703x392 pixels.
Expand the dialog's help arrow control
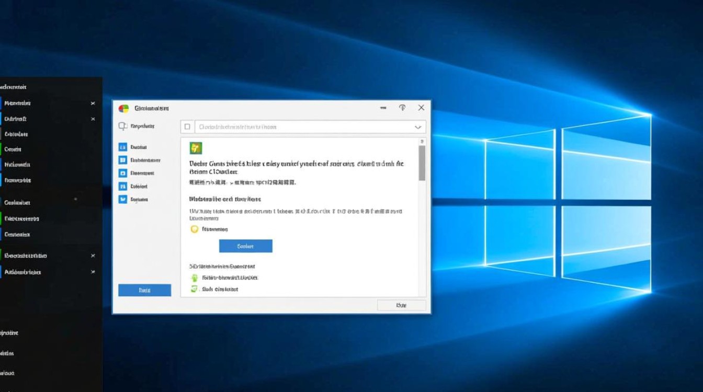pyautogui.click(x=402, y=108)
